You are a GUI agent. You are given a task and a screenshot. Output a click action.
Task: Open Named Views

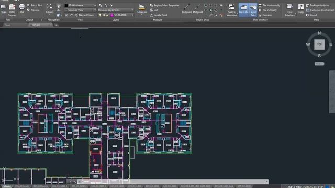(x=84, y=15)
